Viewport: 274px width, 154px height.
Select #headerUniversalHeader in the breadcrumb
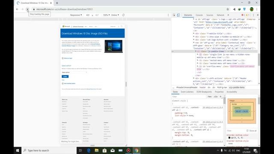pos(187,87)
